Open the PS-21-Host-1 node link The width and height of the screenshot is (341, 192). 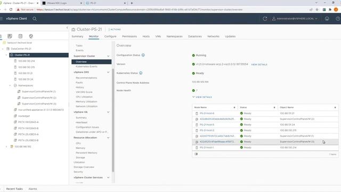[x=207, y=147]
